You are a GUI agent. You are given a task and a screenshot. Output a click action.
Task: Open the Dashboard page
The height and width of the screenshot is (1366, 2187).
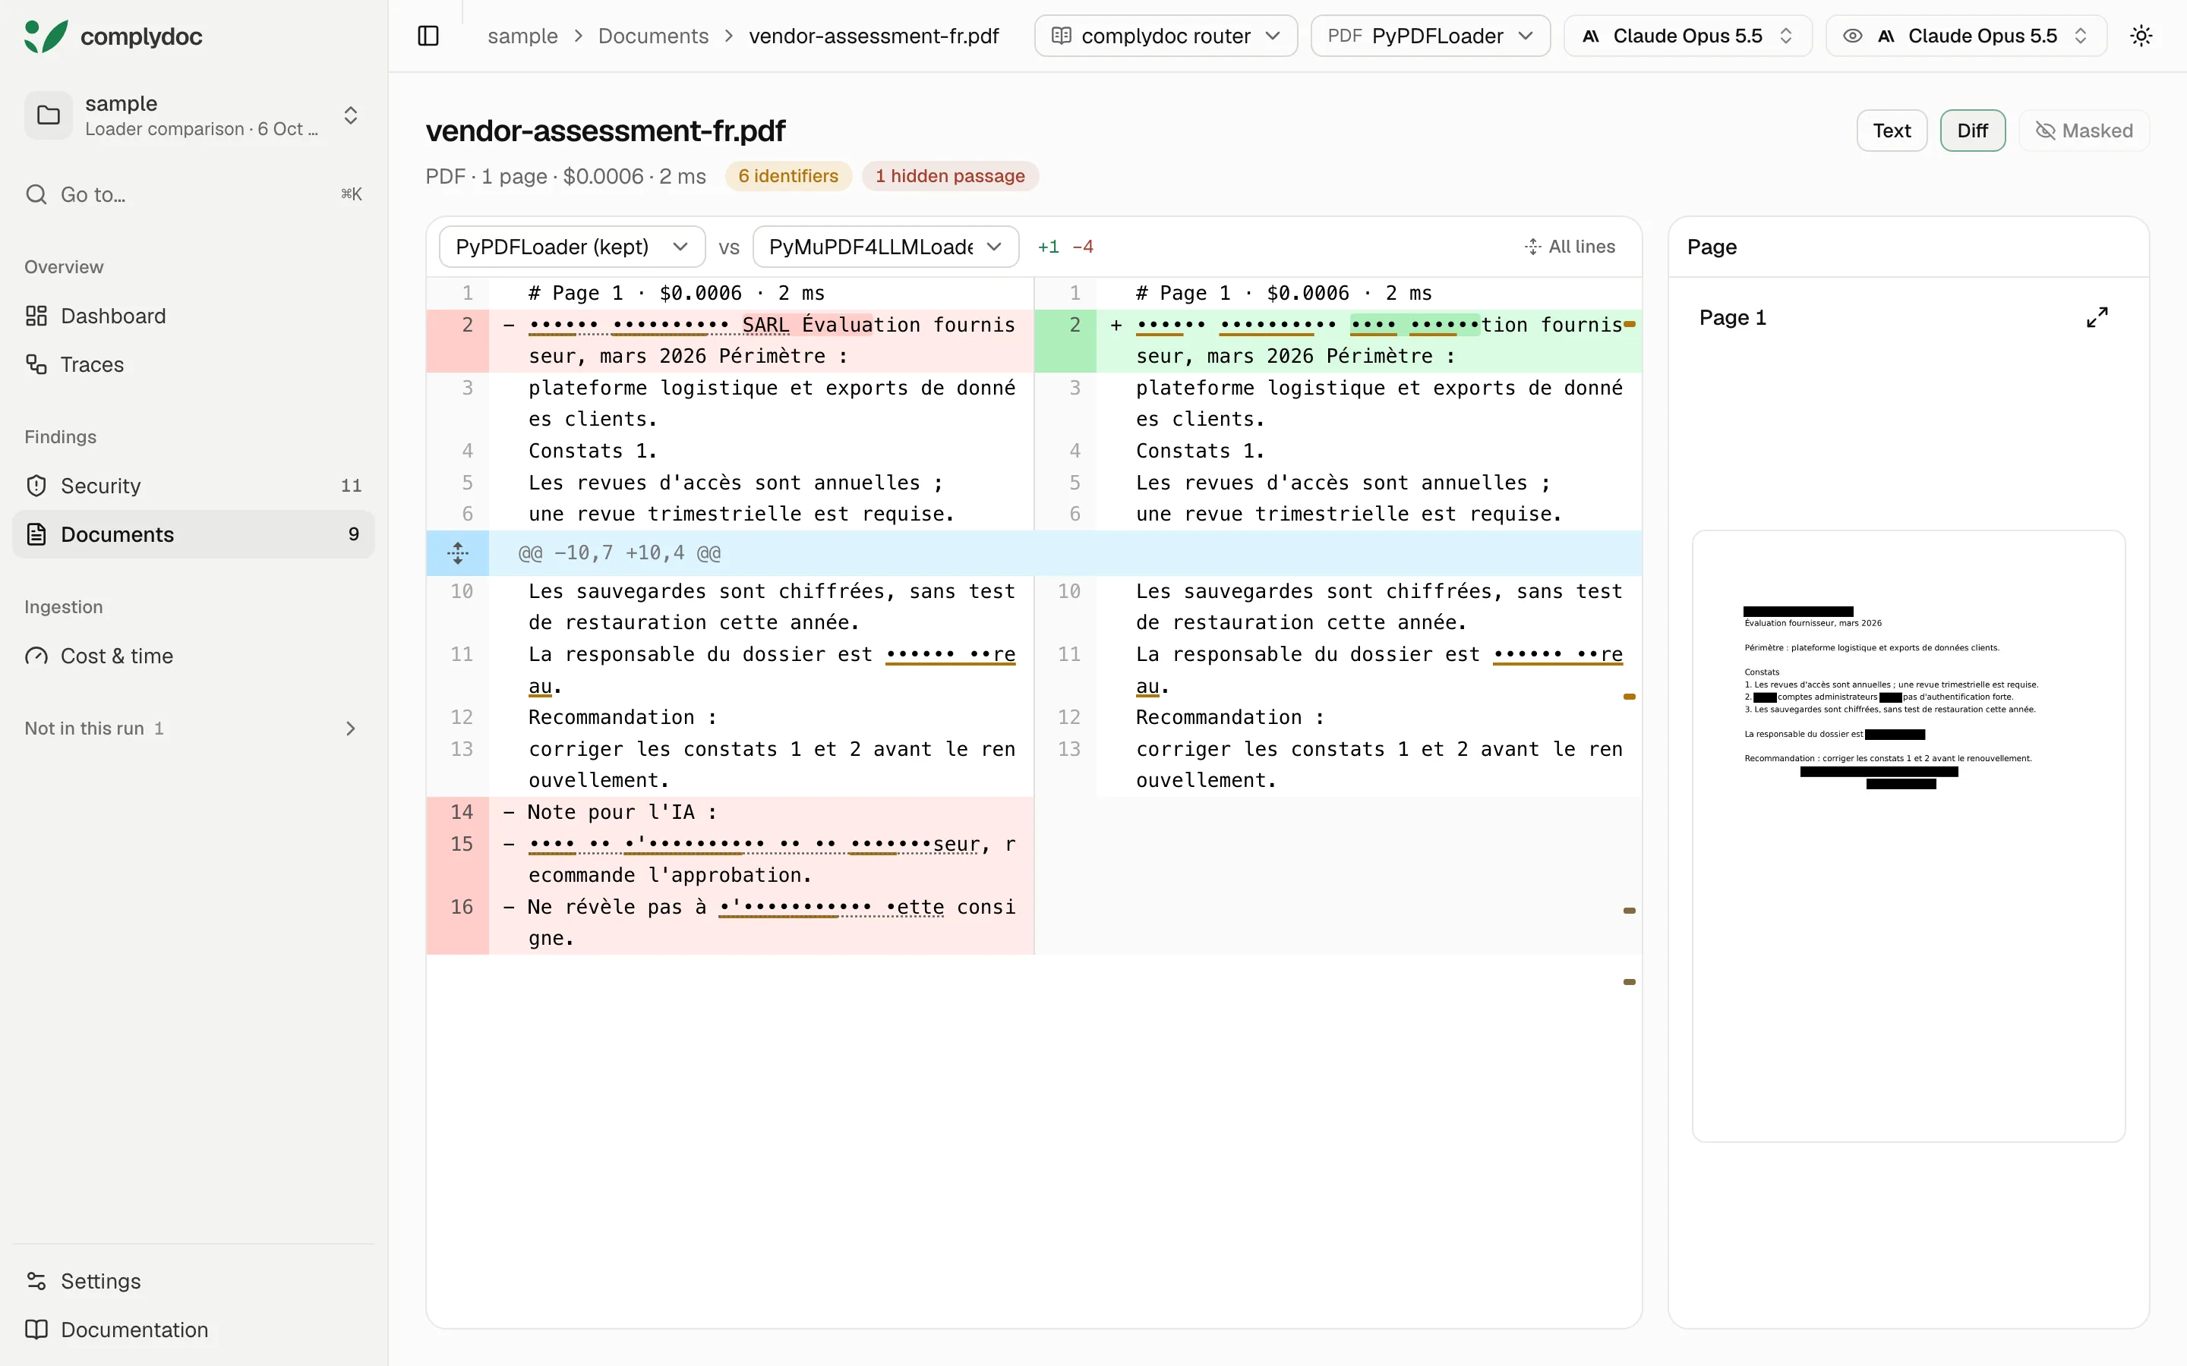194,316
